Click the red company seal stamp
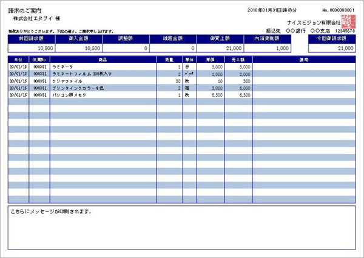This screenshot has height=258, width=364. tap(348, 22)
